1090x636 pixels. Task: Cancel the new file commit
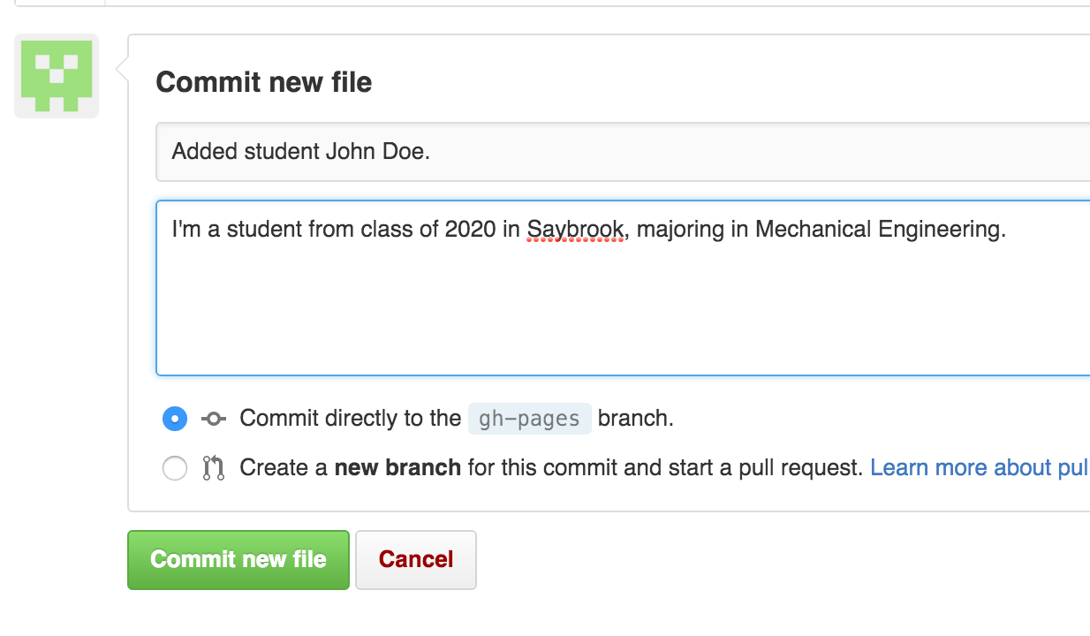[x=416, y=559]
